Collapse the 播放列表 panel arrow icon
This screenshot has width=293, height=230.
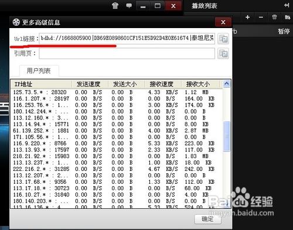[287, 5]
